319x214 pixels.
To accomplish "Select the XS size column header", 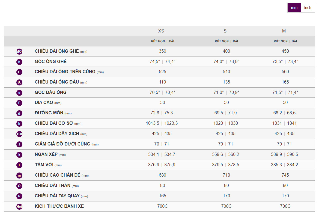I will click(x=161, y=31).
